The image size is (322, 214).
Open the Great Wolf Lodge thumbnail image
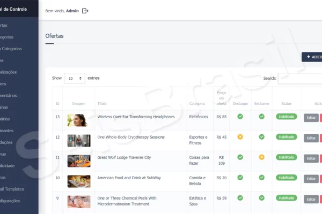pyautogui.click(x=79, y=161)
